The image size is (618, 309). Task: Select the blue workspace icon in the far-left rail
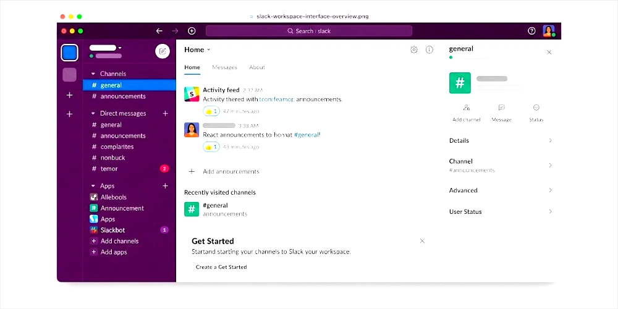tap(69, 53)
